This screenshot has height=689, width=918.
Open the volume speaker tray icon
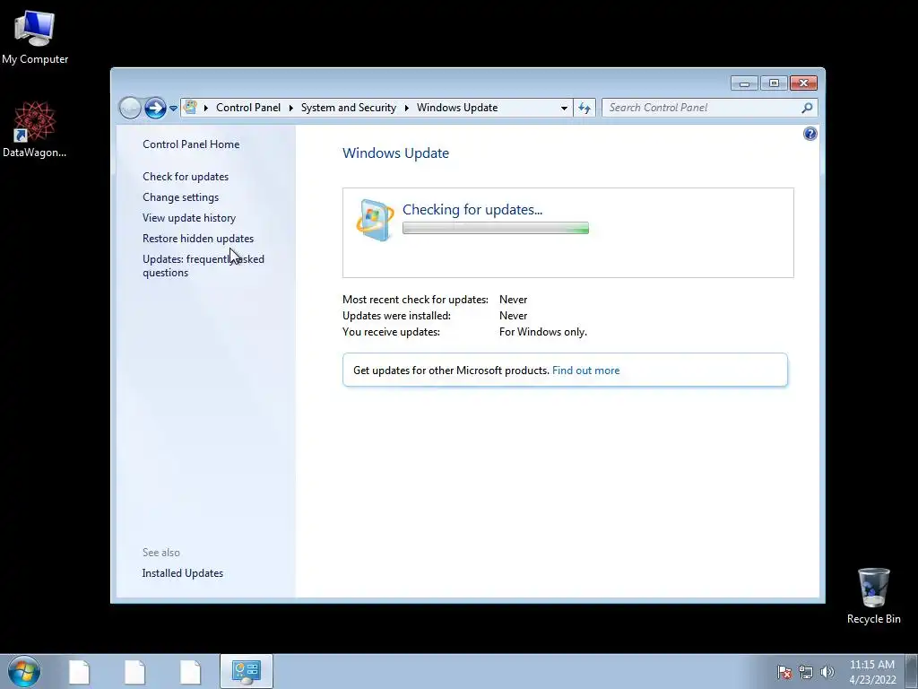pyautogui.click(x=827, y=672)
